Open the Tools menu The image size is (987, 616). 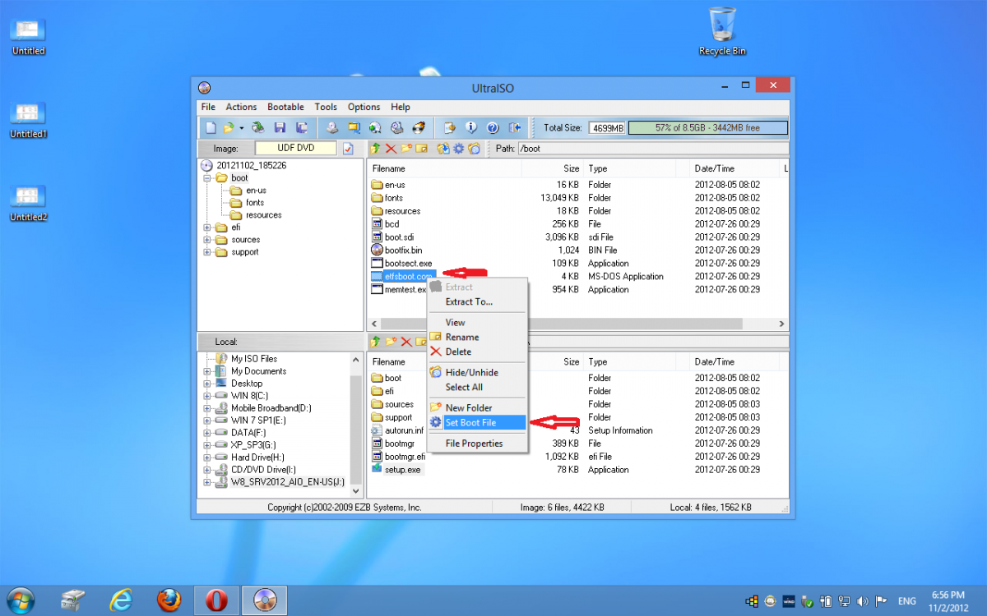pos(326,107)
